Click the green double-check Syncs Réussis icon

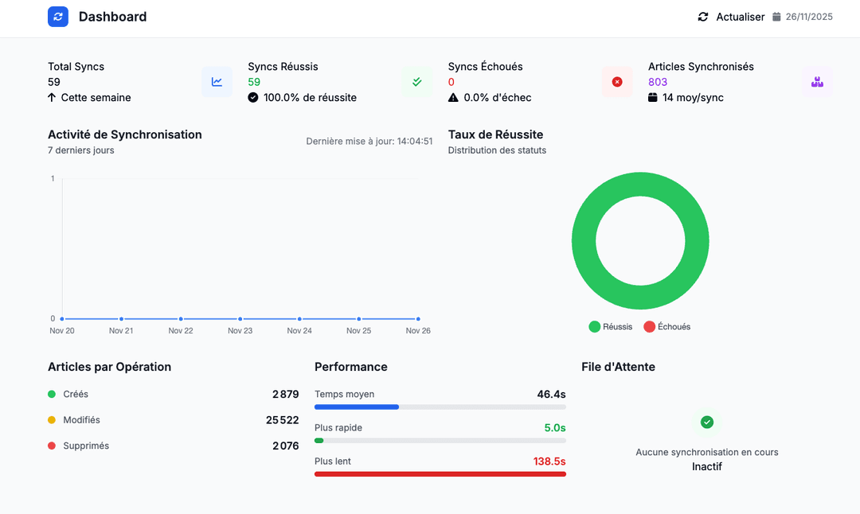[416, 82]
